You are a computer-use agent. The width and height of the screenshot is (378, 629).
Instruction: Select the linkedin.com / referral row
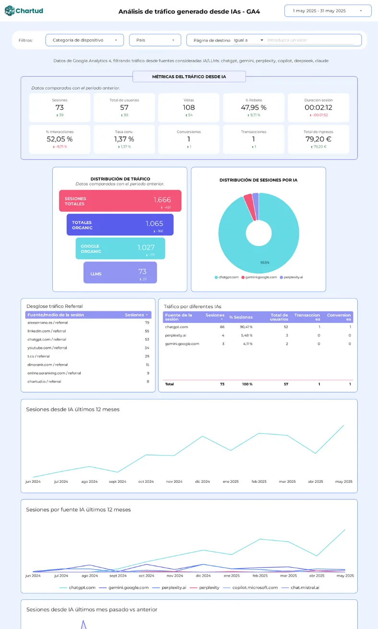click(x=88, y=331)
